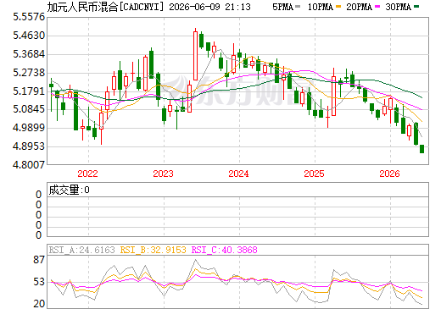This screenshot has height=309, width=441.
Task: Click the 4.8953 price axis label
Action: coord(29,146)
